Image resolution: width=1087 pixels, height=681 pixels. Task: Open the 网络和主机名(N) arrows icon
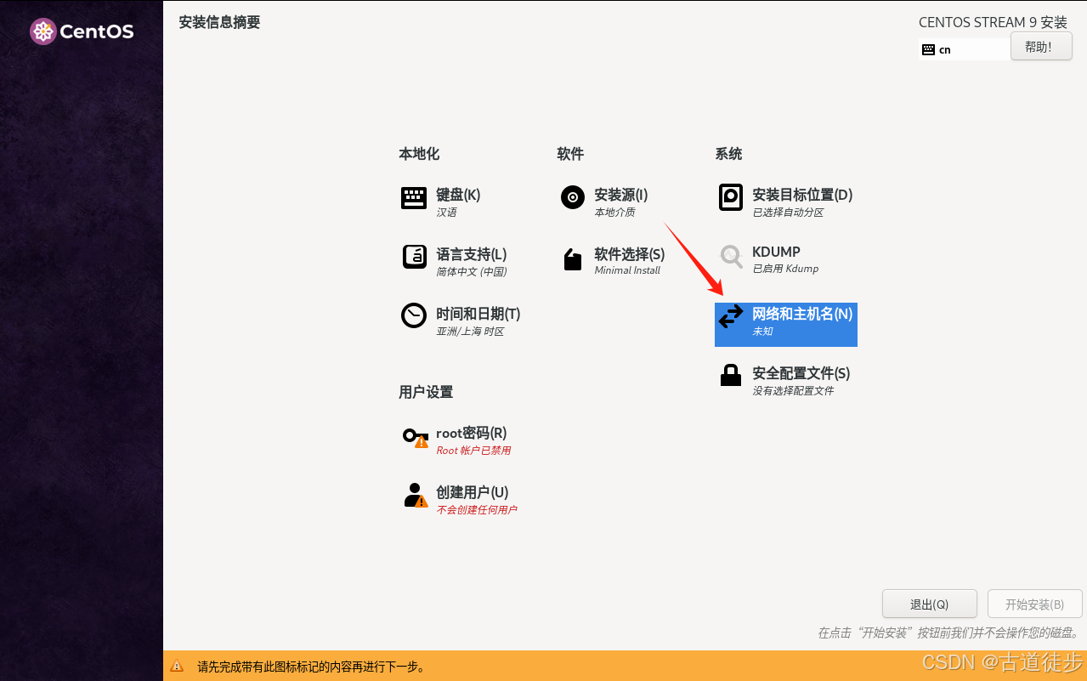tap(731, 316)
